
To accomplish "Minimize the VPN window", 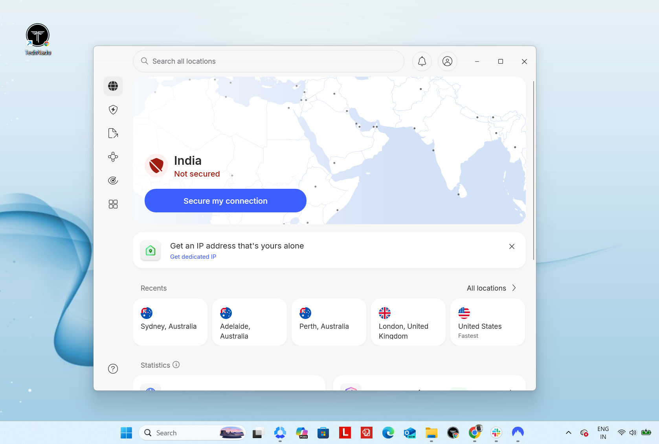I will [477, 61].
